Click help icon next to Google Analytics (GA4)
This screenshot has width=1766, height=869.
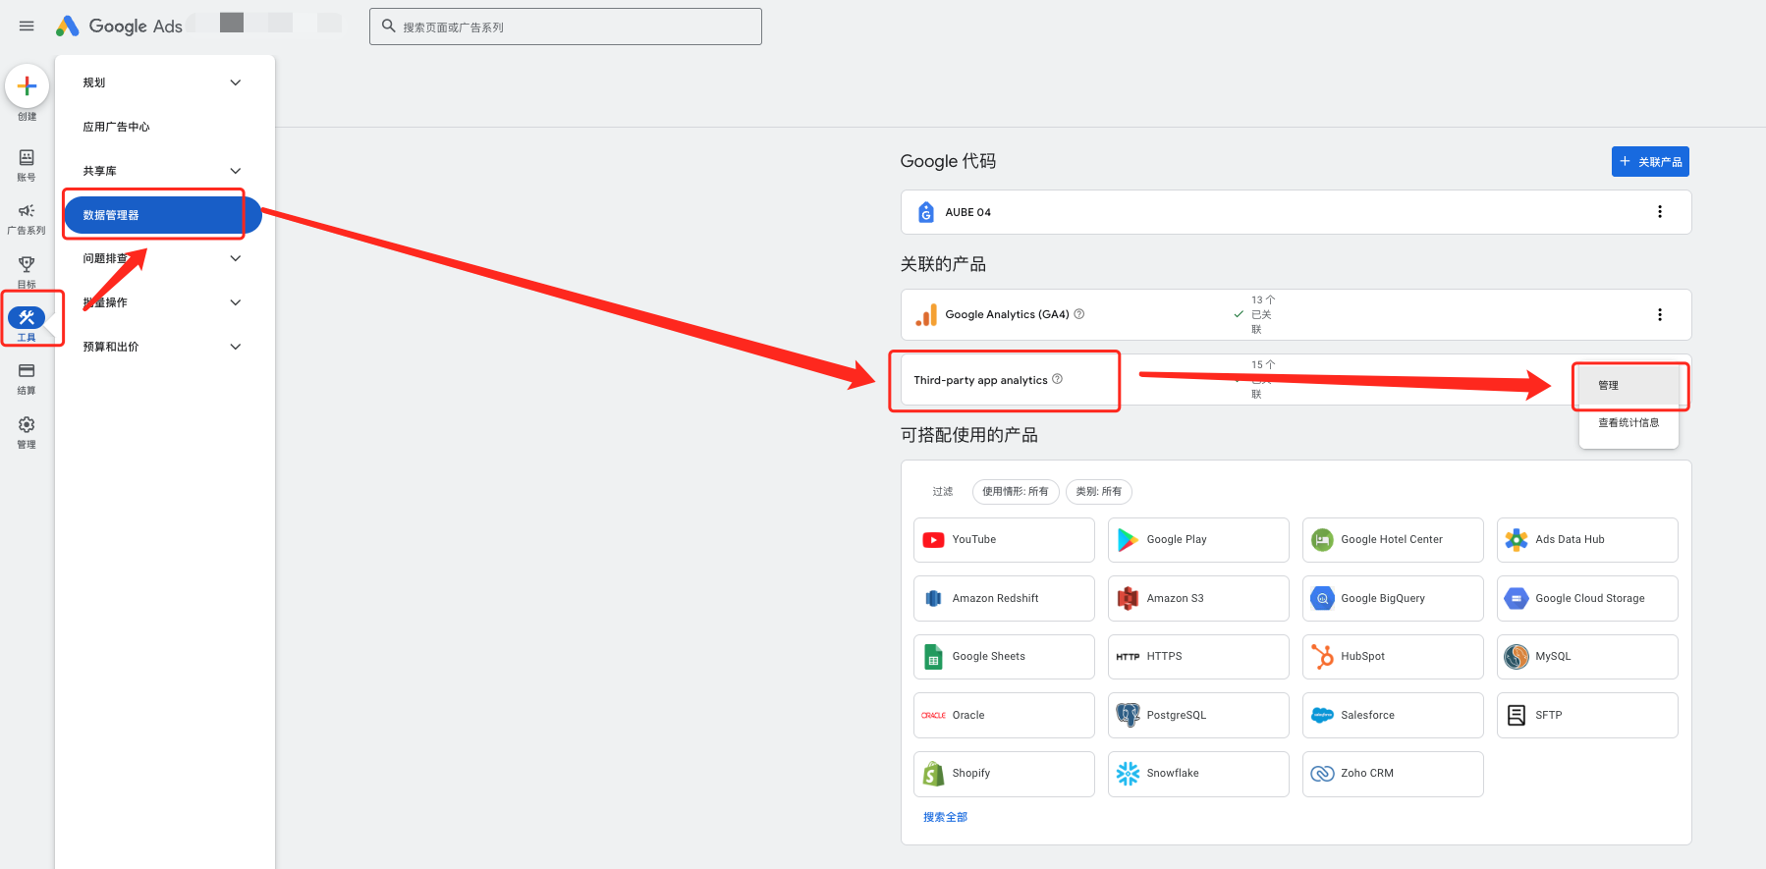click(1079, 314)
